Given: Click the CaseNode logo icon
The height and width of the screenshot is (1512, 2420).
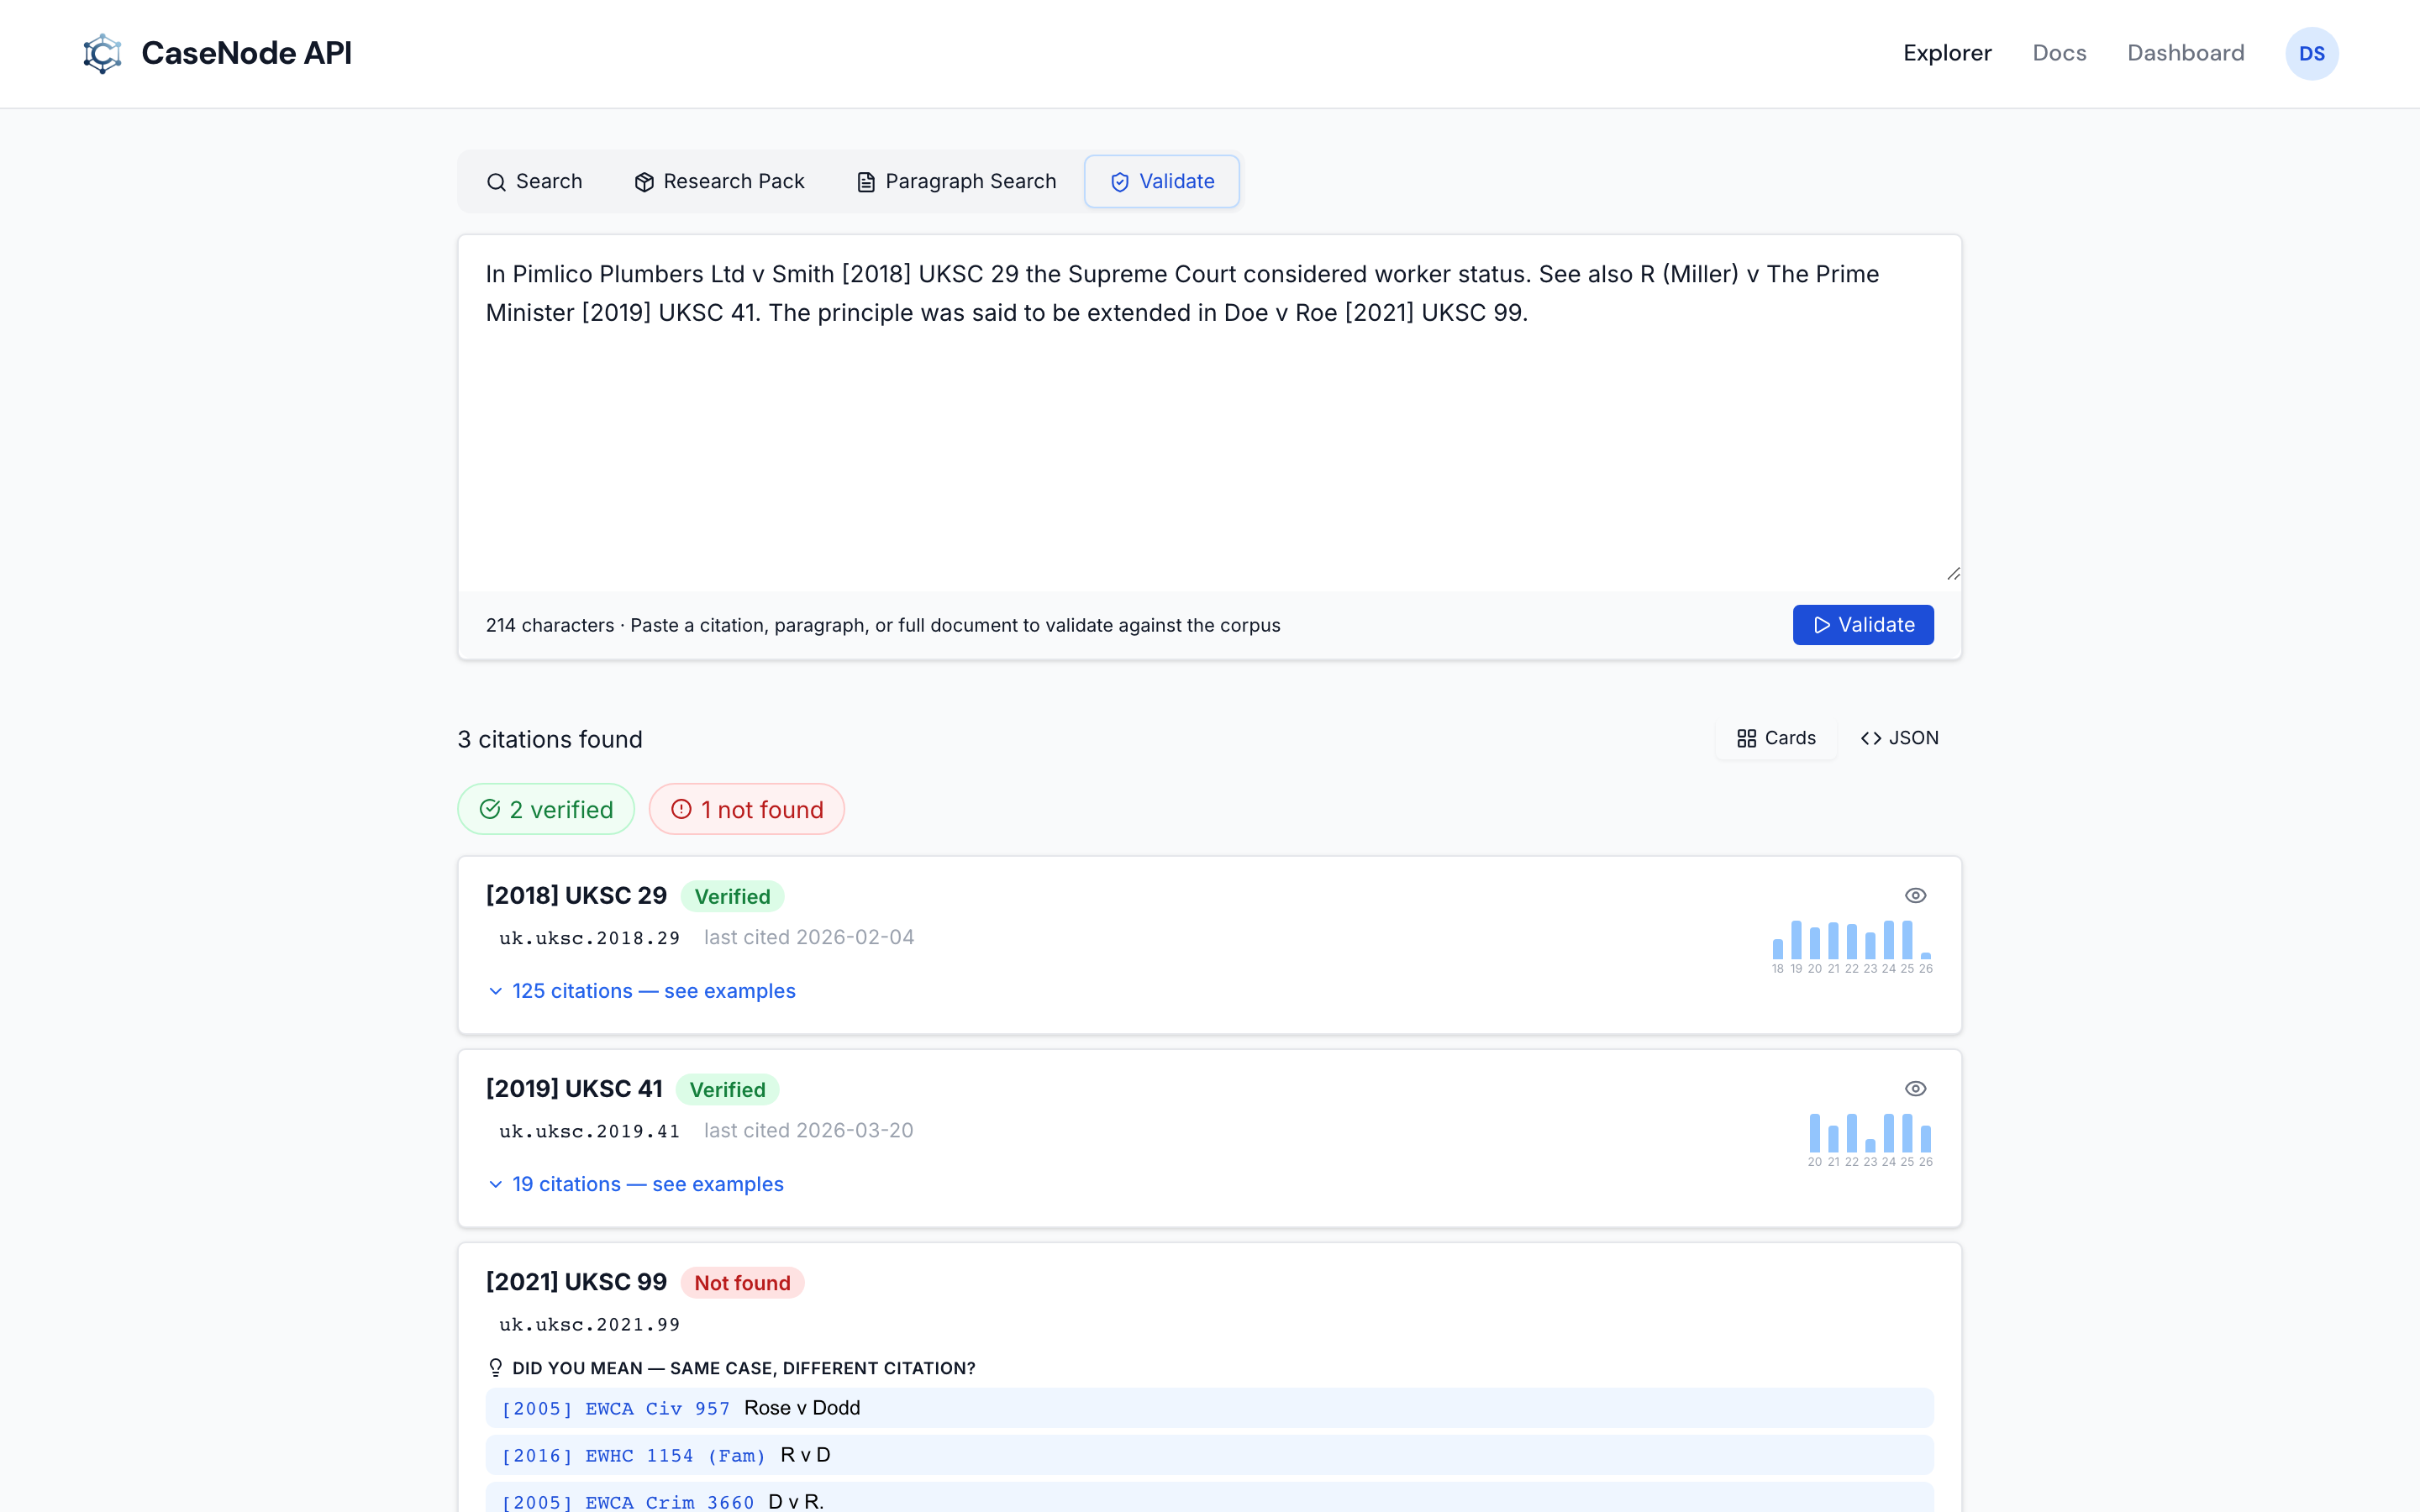Looking at the screenshot, I should tap(102, 53).
